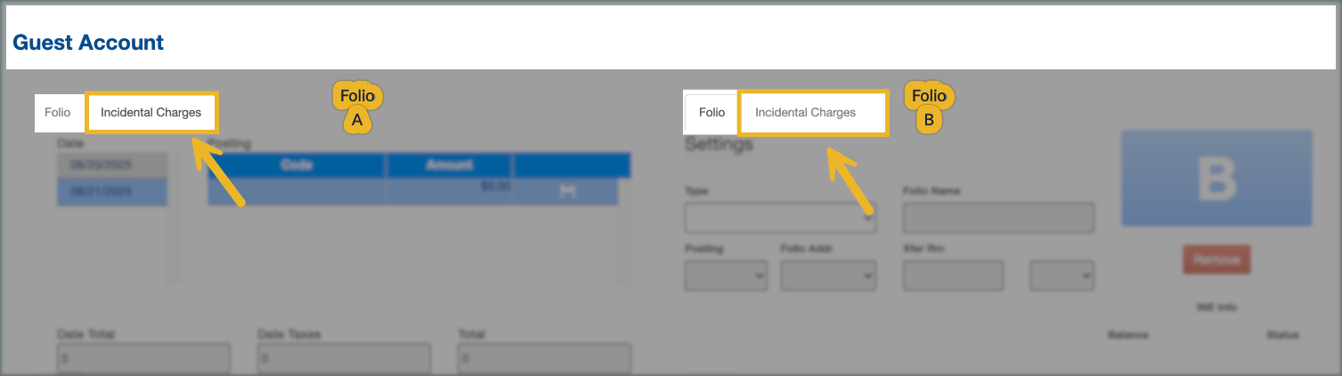The image size is (1342, 376).
Task: Click the red Remove button
Action: click(x=1216, y=260)
